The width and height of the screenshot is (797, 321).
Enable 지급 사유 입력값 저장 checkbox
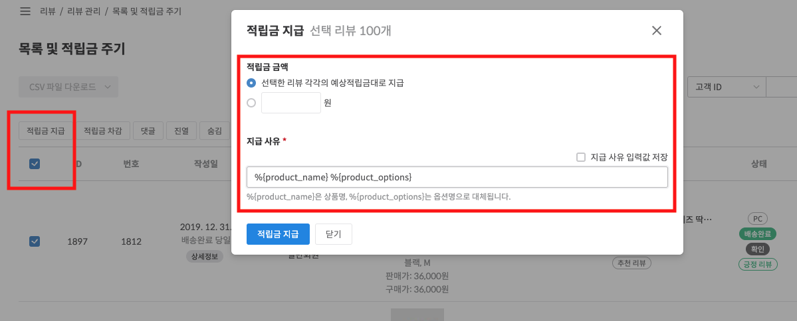point(581,157)
